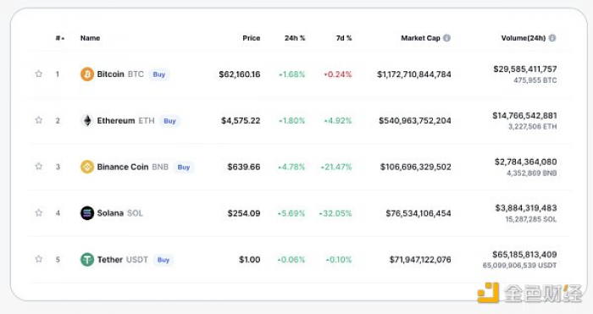Click the Solana price $254.09
The height and width of the screenshot is (314, 593).
[244, 213]
